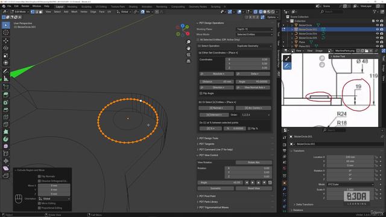The width and height of the screenshot is (386, 217).
Task: Activate the Measure tool
Action: (x=5, y=78)
